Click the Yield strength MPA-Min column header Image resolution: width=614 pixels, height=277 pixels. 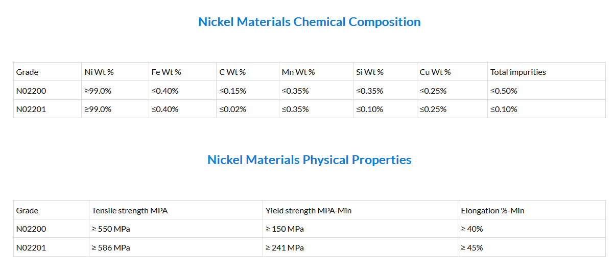pos(309,211)
